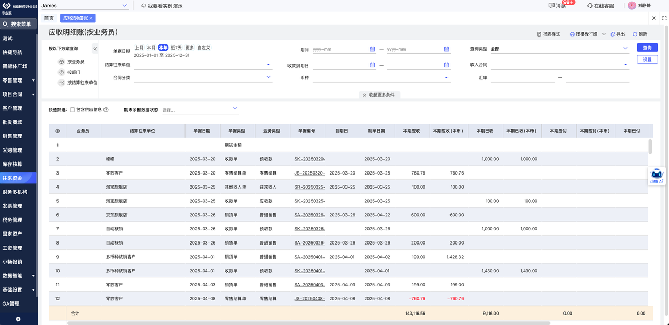This screenshot has width=669, height=325.
Task: Select the 近7天 date range option
Action: point(177,48)
